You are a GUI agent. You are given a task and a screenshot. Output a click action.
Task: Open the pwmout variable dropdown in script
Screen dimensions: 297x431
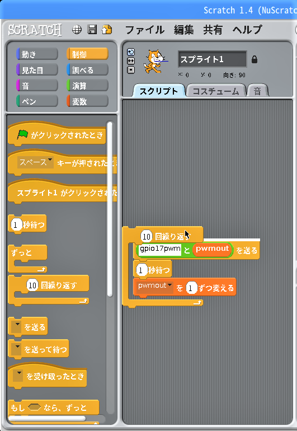point(155,286)
